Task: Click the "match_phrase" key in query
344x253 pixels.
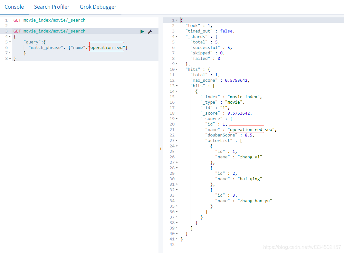Action: pos(46,48)
